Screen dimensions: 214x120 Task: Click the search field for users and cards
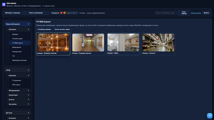pos(166,13)
